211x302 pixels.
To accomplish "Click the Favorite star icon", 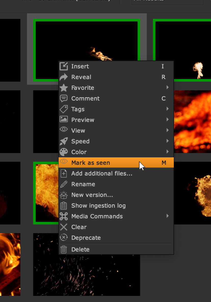I will pyautogui.click(x=64, y=88).
